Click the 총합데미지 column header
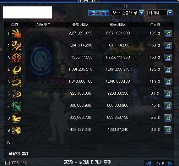This screenshot has height=166, width=179. tap(81, 24)
